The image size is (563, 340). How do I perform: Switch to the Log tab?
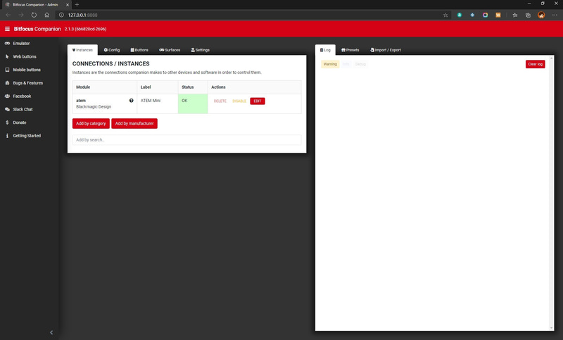325,50
